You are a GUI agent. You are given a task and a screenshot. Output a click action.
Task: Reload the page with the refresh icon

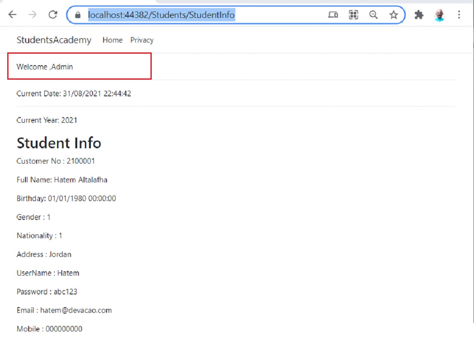pos(53,14)
